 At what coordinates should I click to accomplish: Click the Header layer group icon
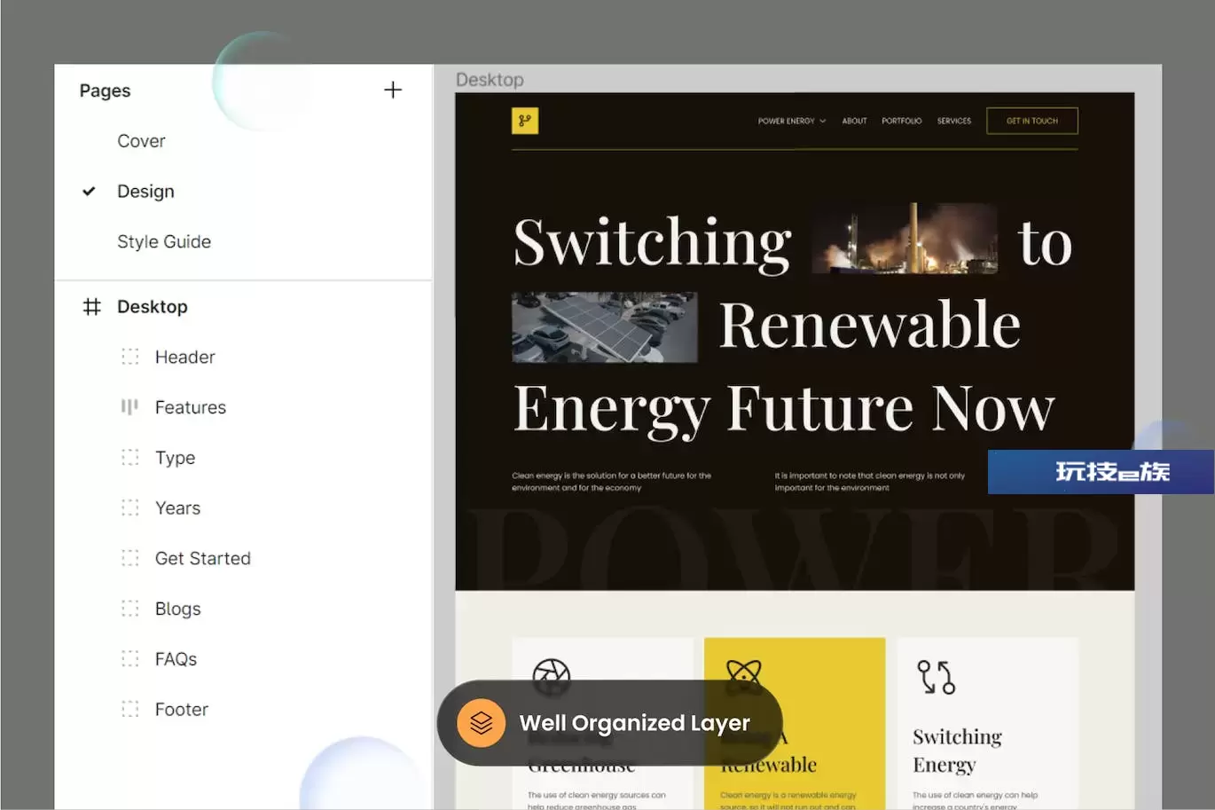point(130,357)
